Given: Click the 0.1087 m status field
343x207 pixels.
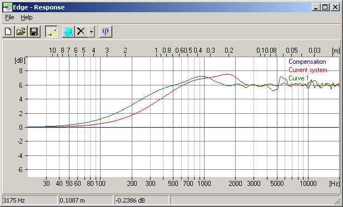Looking at the screenshot, I should [86, 200].
